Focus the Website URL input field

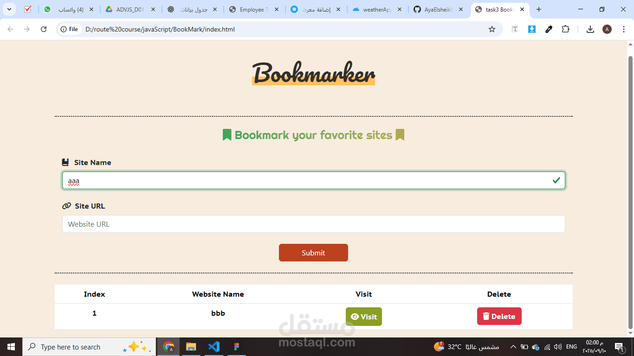314,224
